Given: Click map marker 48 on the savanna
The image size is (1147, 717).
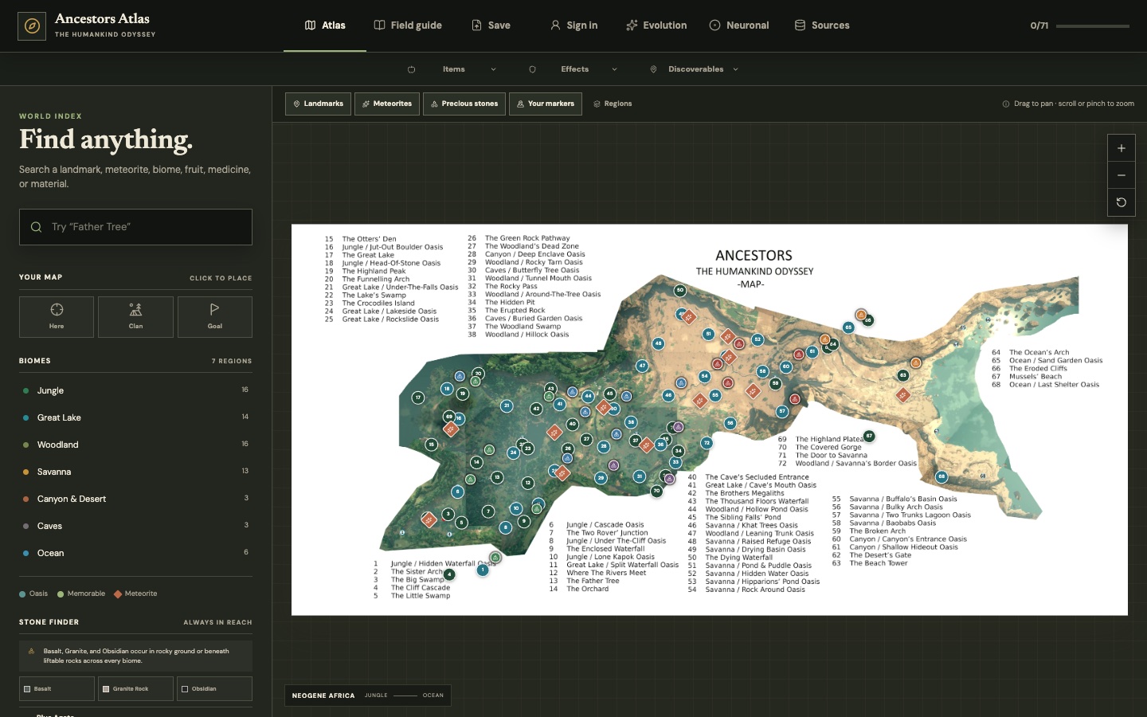Looking at the screenshot, I should pos(658,344).
